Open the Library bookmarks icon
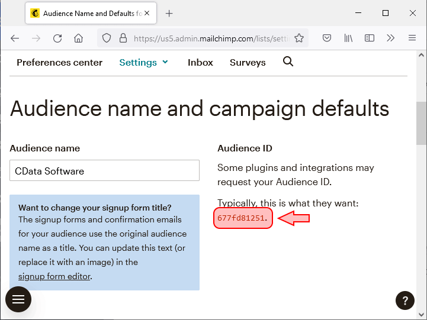 point(348,38)
